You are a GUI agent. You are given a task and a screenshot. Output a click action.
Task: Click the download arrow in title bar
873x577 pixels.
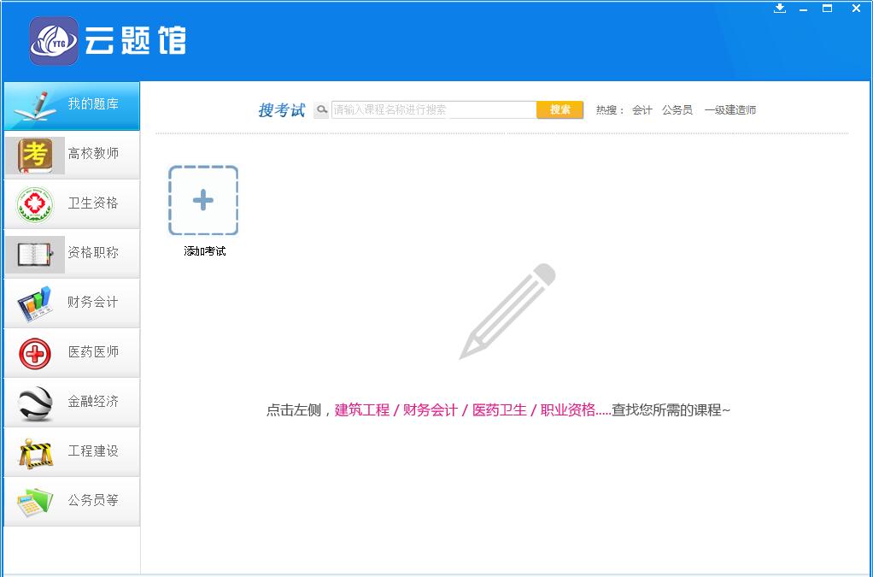click(780, 9)
